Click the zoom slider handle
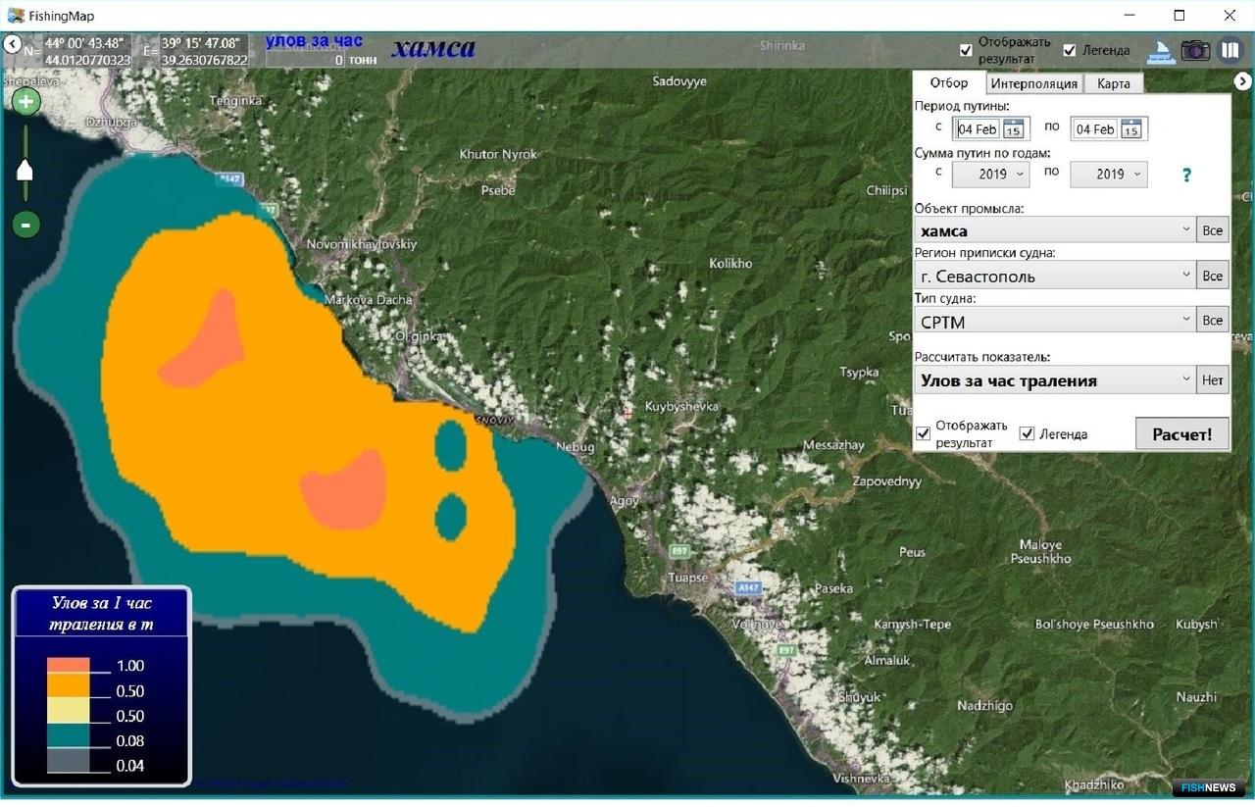The image size is (1255, 807). click(25, 171)
